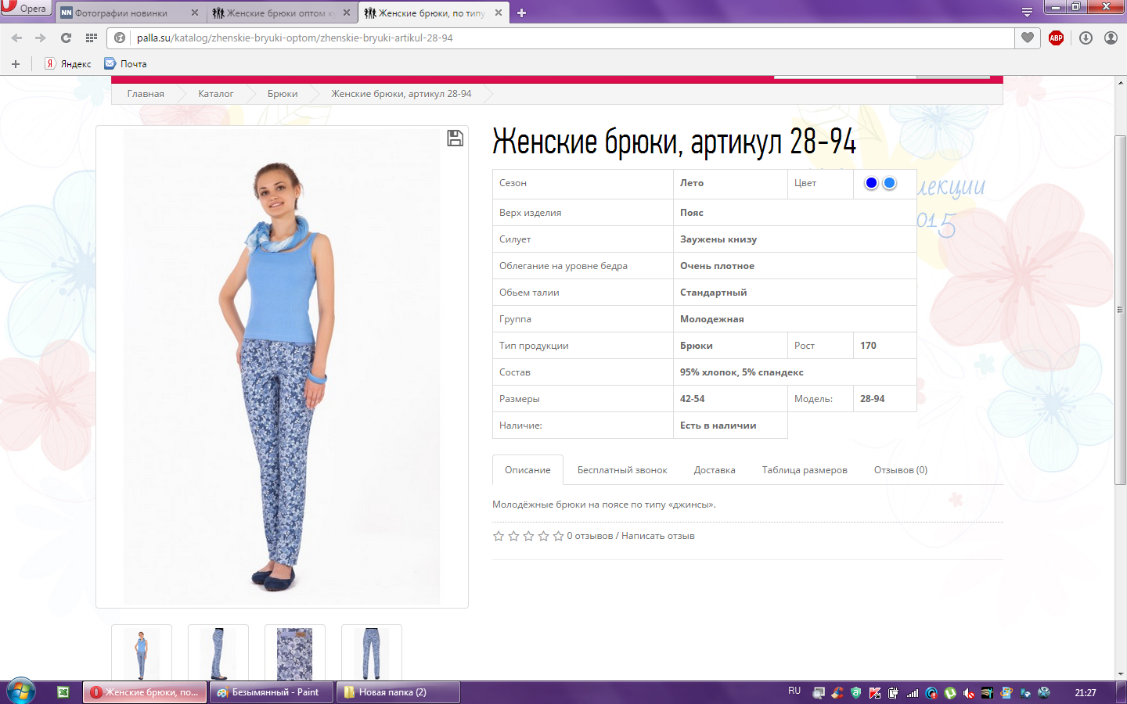
Task: Reload the current page
Action: (66, 38)
